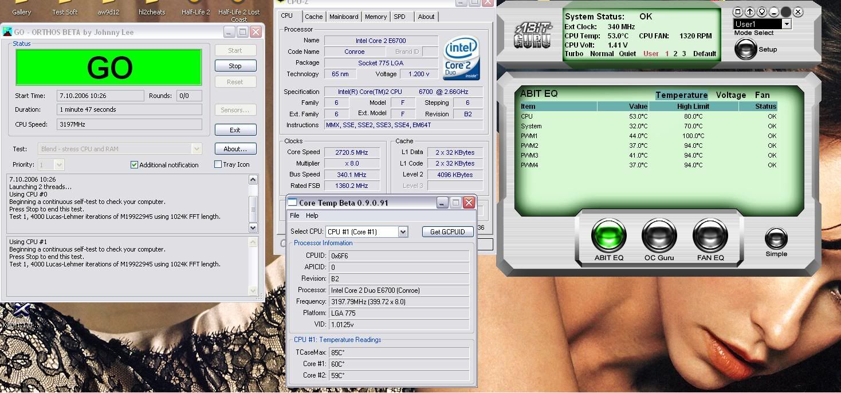
Task: Choose Quiet mode in ABIT Guru
Action: pyautogui.click(x=627, y=54)
